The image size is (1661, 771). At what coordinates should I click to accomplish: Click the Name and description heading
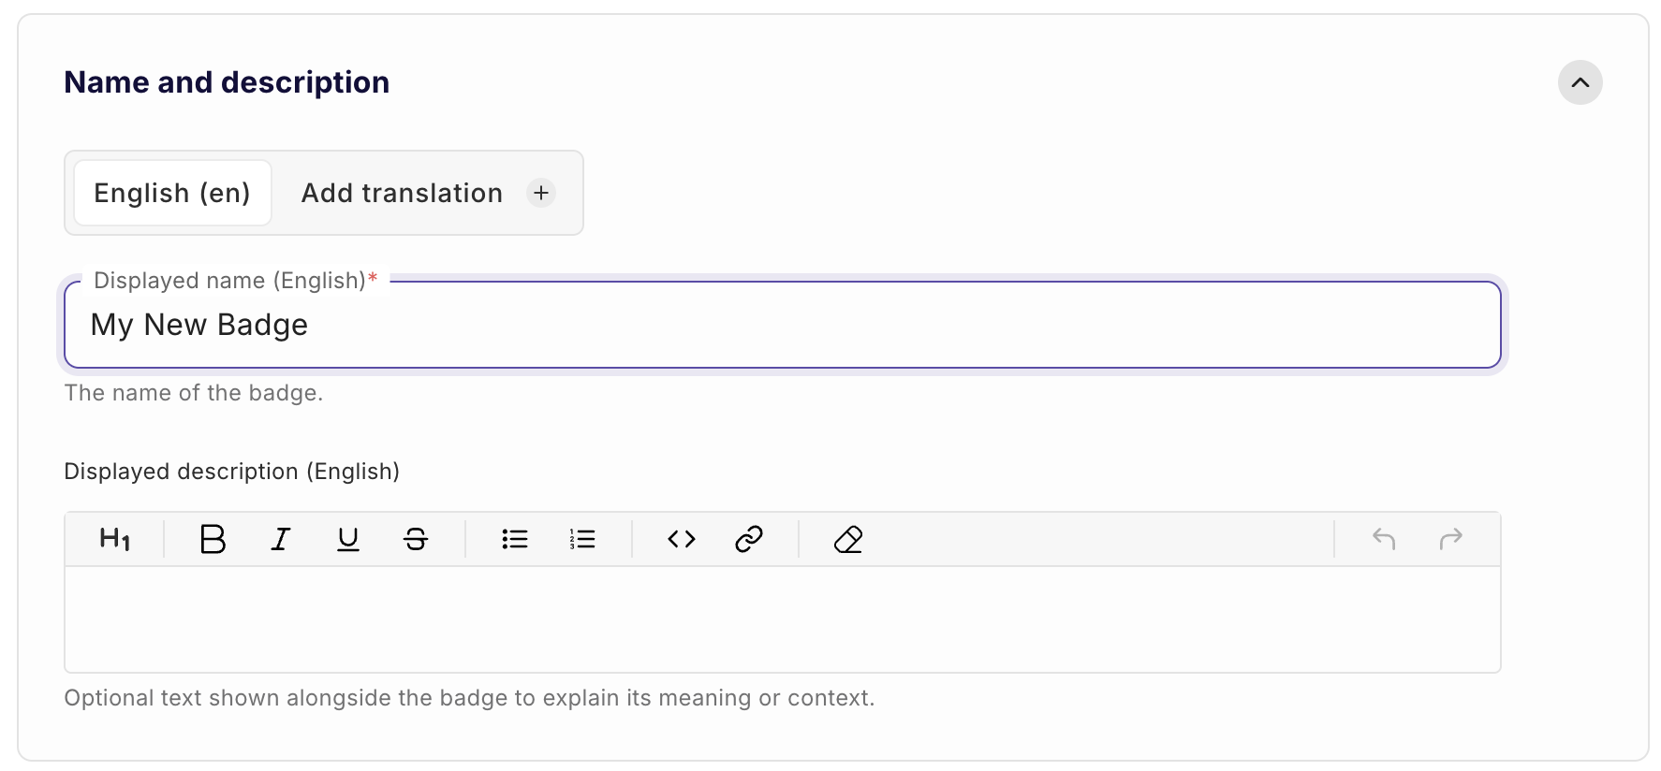click(227, 82)
